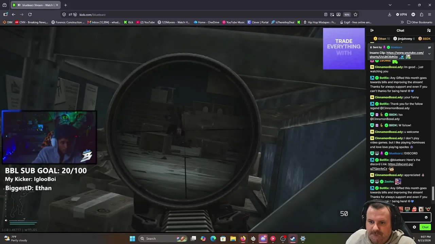This screenshot has width=435, height=244.
Task: Open the Windows Start menu
Action: coord(132,239)
